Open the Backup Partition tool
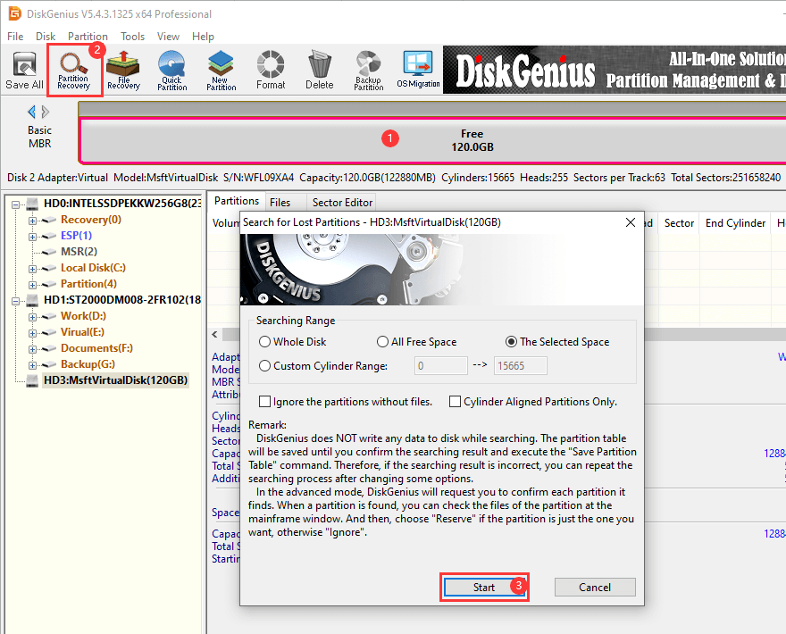786x634 pixels. click(x=368, y=71)
